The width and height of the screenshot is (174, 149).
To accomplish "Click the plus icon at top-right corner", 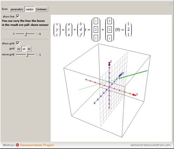I will (x=170, y=4).
